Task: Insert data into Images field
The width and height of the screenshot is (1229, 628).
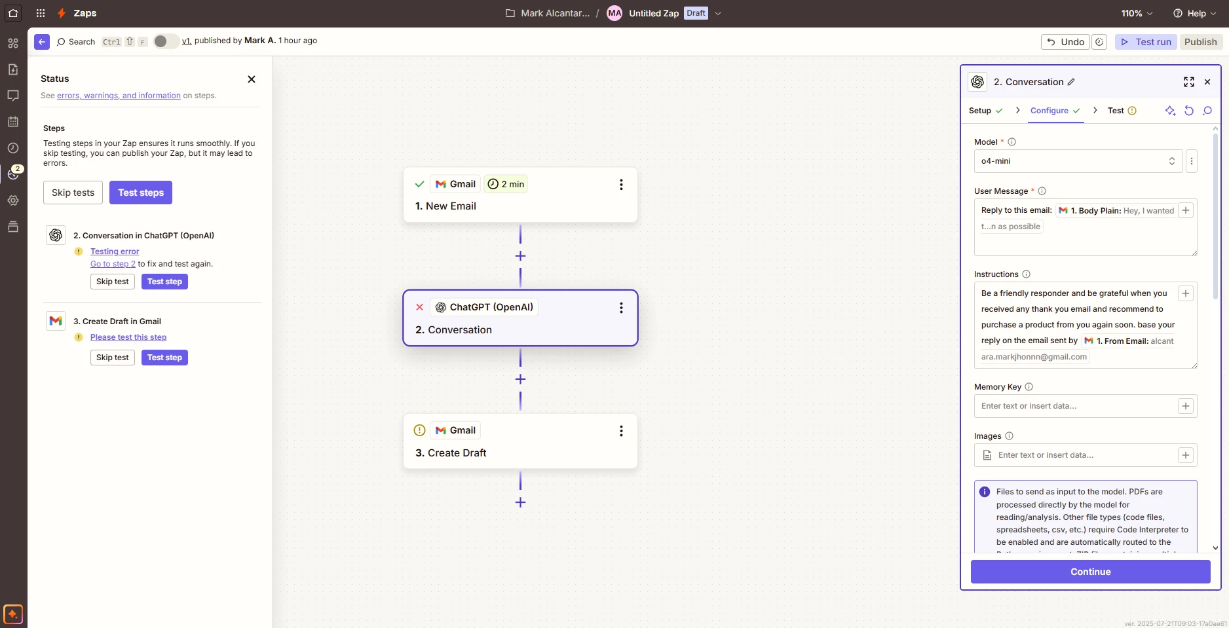Action: pos(1186,455)
